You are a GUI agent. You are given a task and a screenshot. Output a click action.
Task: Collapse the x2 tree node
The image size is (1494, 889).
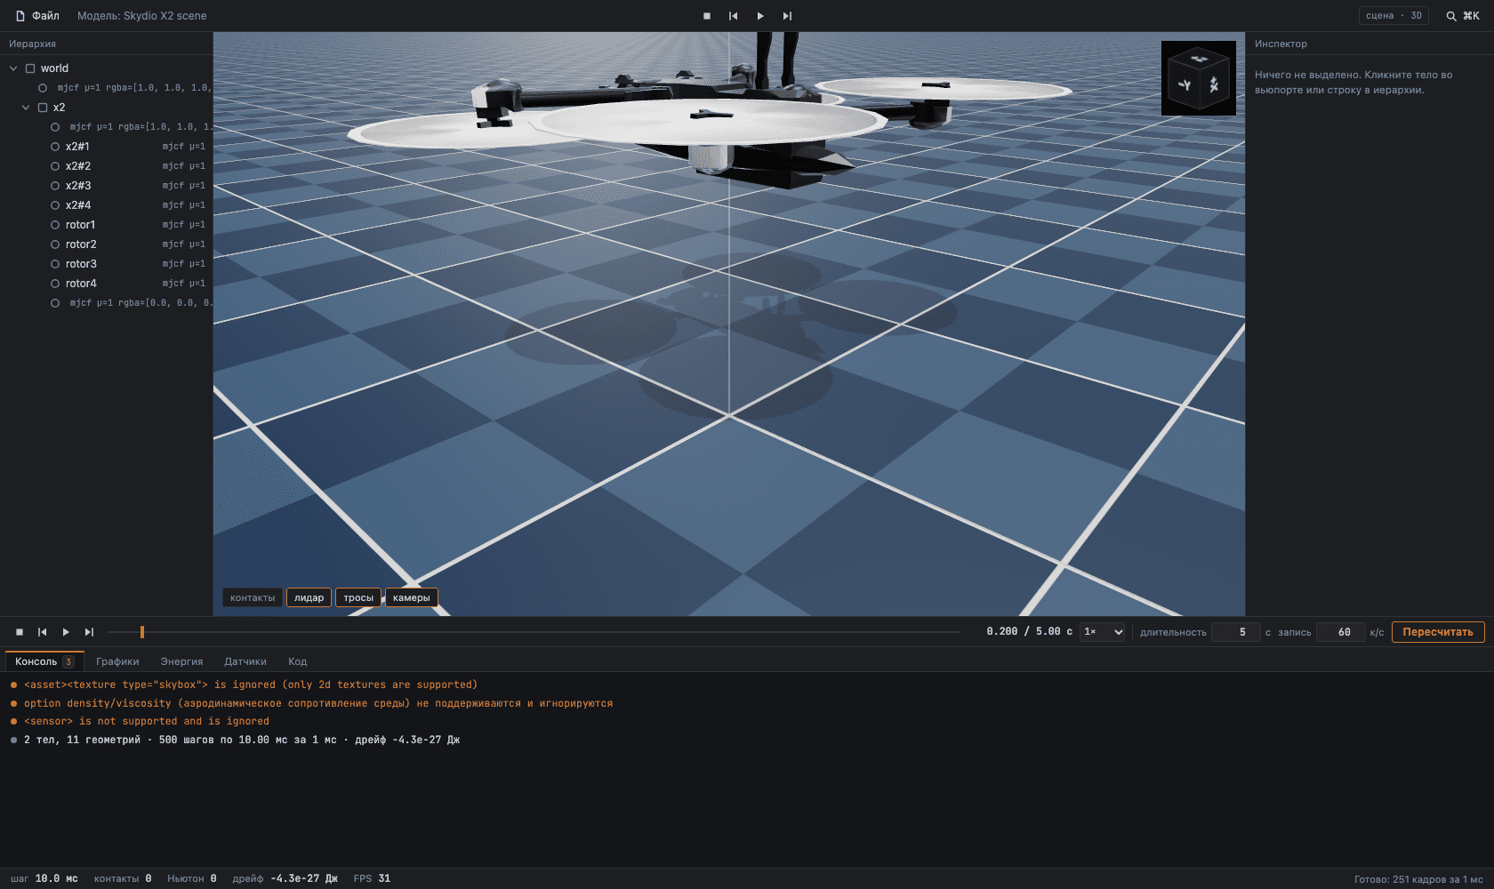[x=26, y=108]
